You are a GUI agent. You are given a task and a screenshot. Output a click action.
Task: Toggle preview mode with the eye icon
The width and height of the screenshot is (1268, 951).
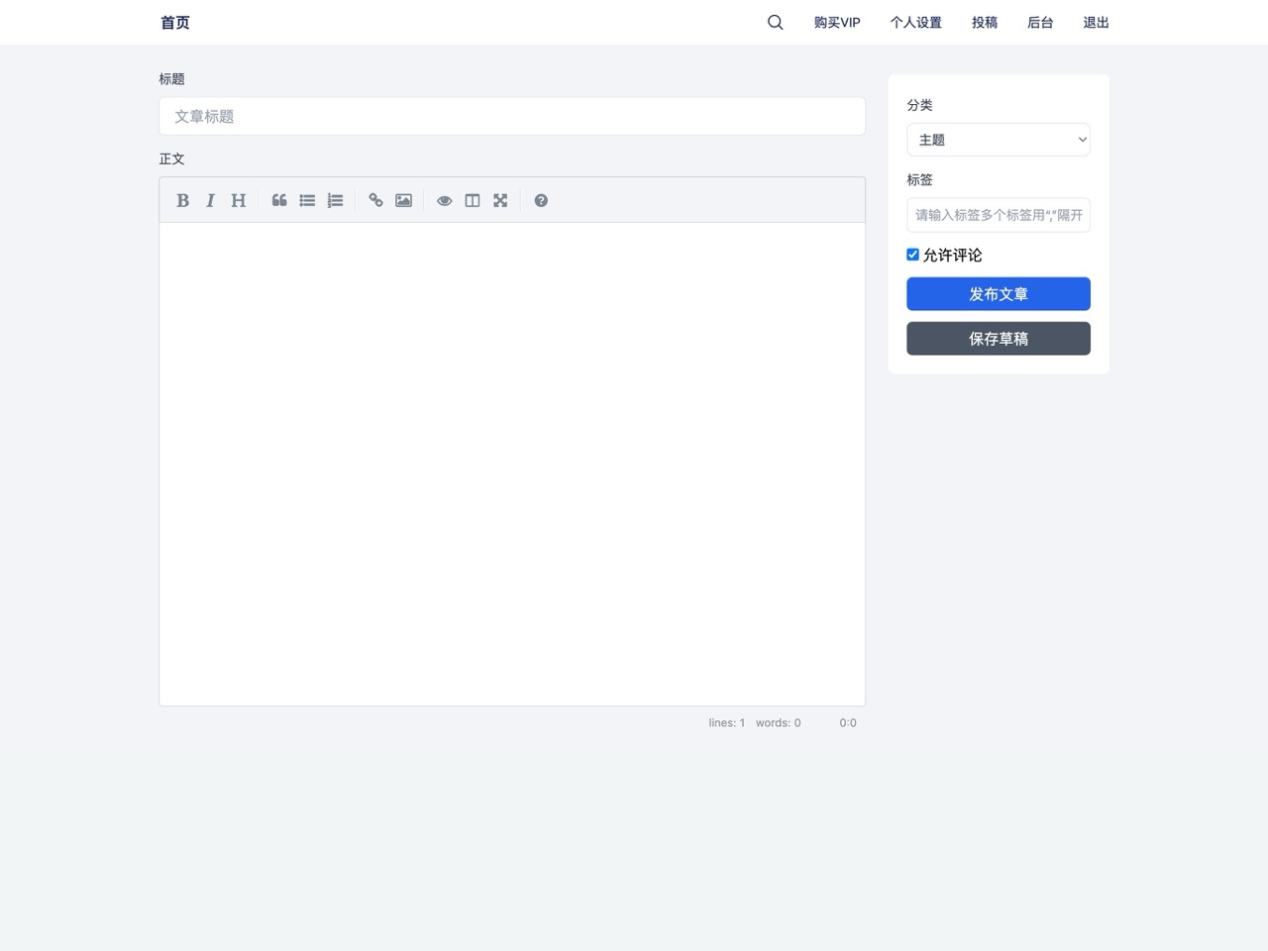[444, 200]
